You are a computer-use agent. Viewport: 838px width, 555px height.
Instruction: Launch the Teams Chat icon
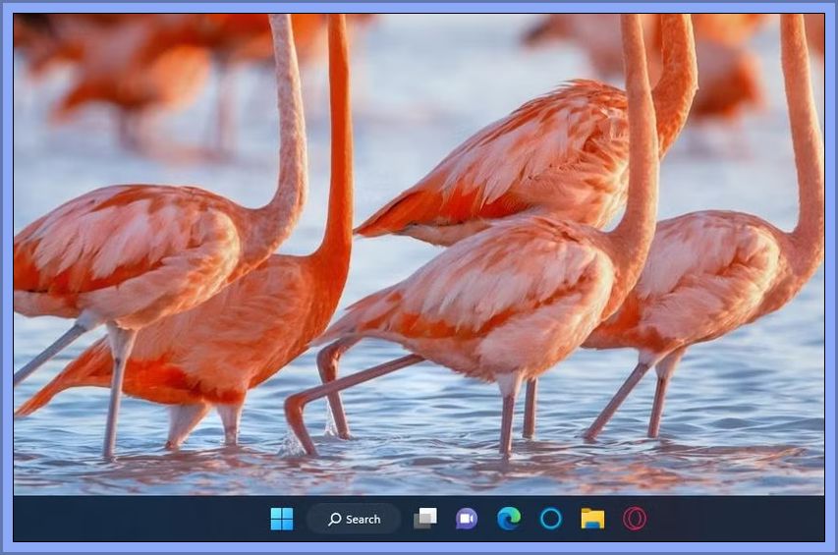coord(467,519)
